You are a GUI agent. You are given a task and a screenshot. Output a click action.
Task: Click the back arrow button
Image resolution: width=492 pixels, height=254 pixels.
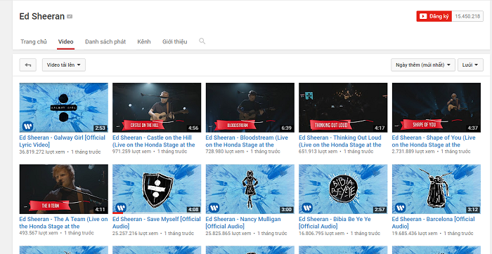click(27, 65)
